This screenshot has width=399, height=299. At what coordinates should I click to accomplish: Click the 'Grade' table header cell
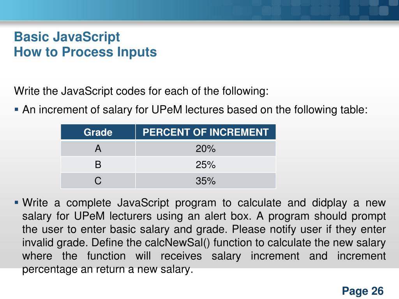coord(98,132)
